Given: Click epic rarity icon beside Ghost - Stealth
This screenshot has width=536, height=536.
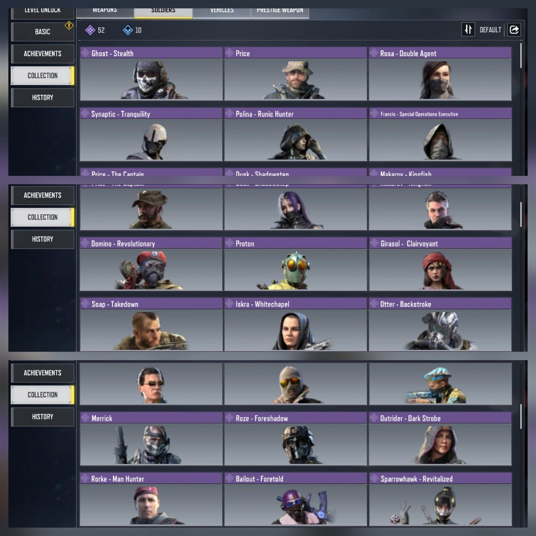Looking at the screenshot, I should 85,53.
